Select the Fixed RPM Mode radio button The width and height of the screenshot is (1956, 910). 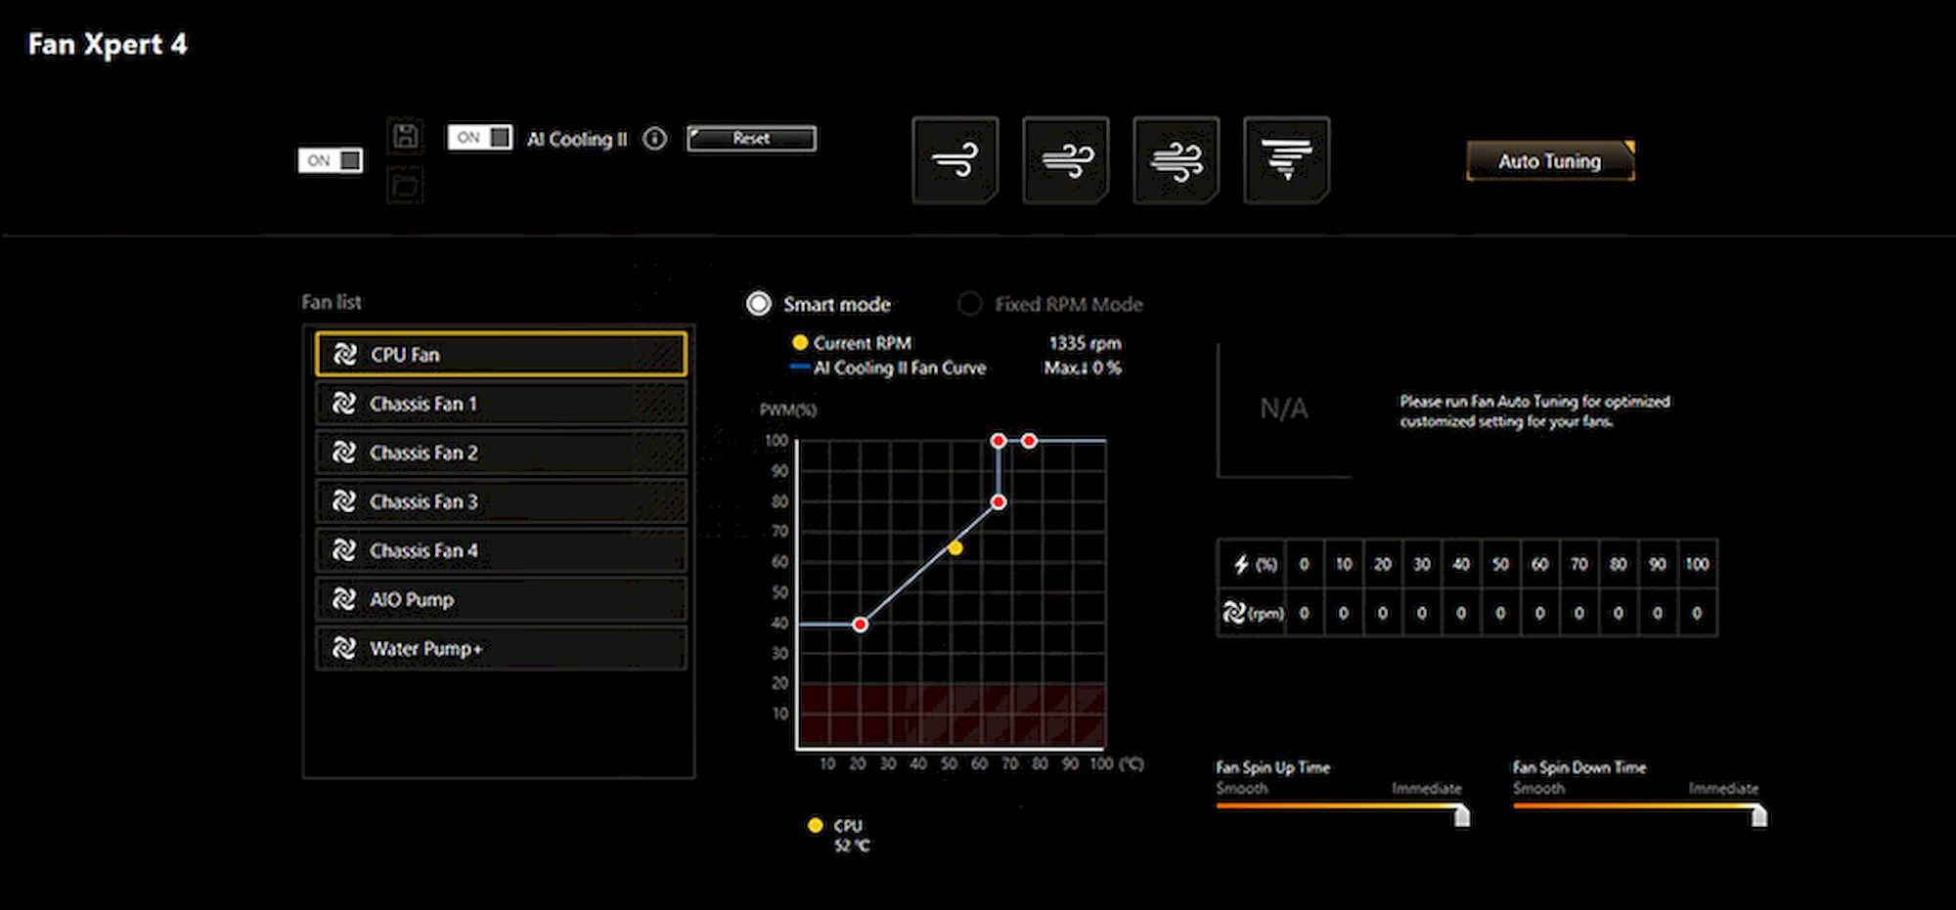pos(970,304)
